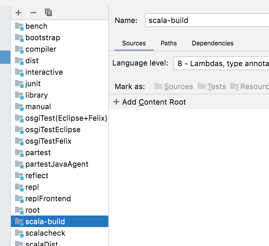Select the osgiTestEclipse module name
The width and height of the screenshot is (269, 246).
point(53,130)
